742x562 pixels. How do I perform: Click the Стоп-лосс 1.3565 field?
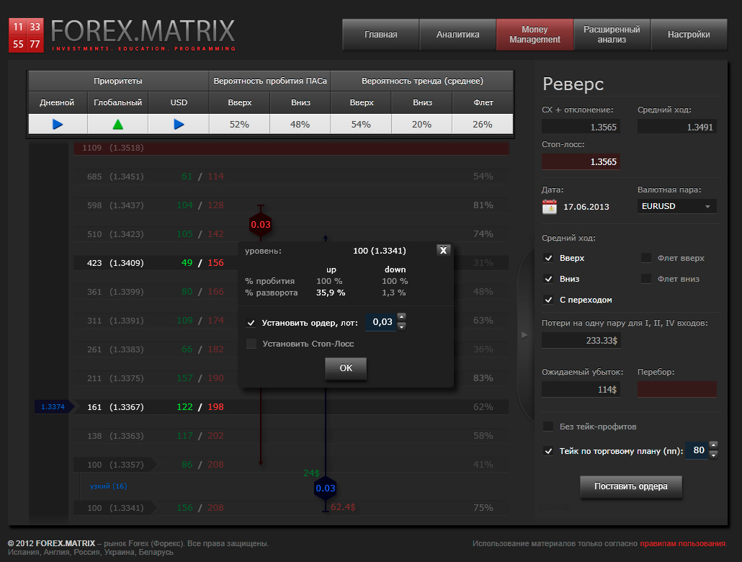581,162
